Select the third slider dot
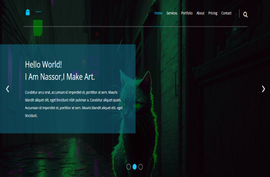270x177 pixels. pos(140,167)
